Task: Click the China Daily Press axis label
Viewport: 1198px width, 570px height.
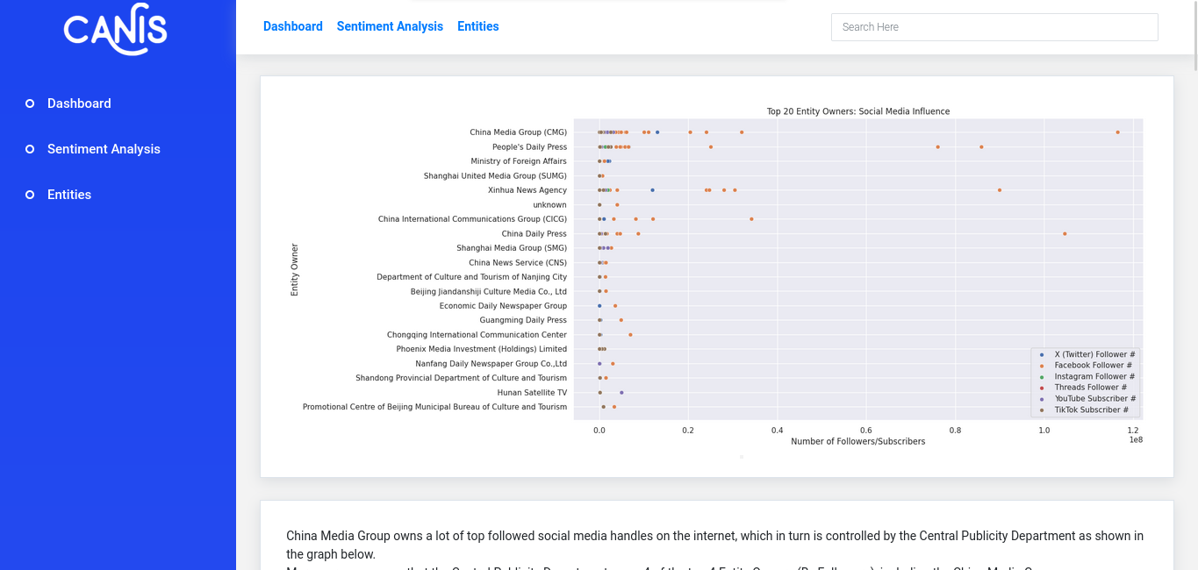Action: (x=534, y=234)
